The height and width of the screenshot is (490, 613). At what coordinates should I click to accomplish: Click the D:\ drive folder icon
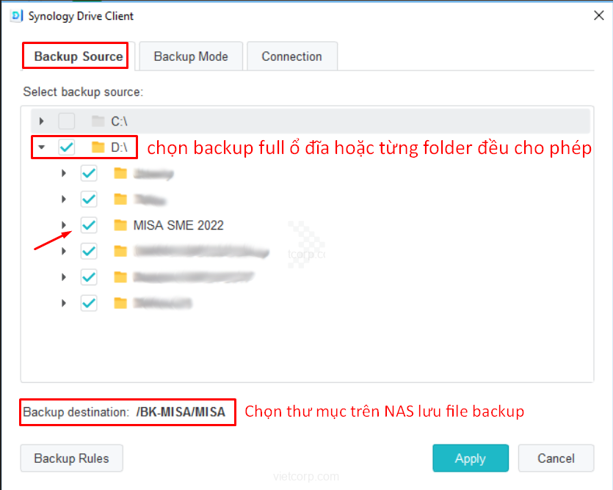point(98,147)
